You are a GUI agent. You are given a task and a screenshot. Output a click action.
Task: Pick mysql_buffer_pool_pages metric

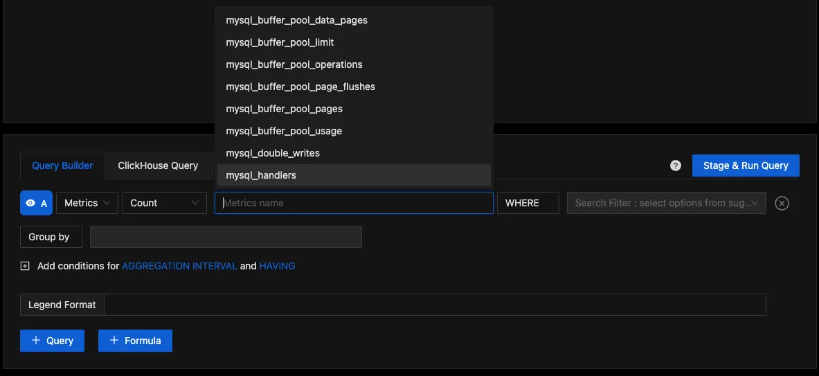click(x=354, y=109)
